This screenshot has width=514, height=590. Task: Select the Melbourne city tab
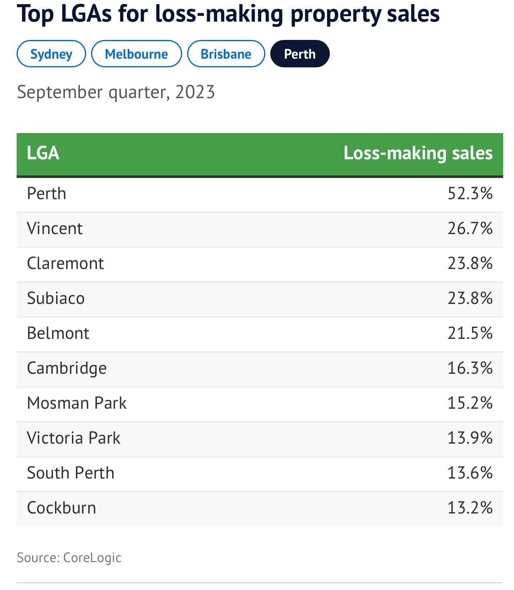pos(136,54)
